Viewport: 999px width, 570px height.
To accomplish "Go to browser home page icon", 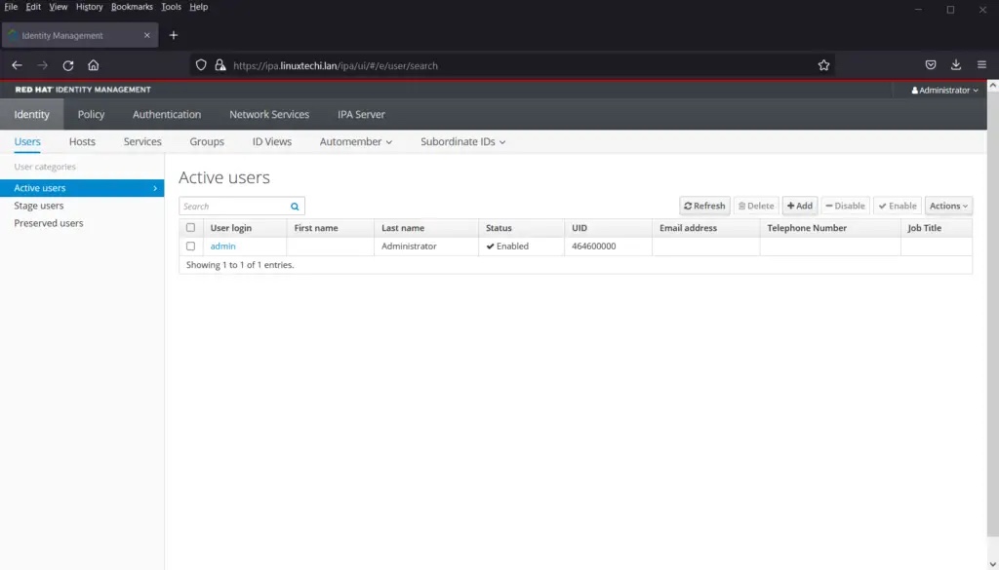I will [x=94, y=65].
